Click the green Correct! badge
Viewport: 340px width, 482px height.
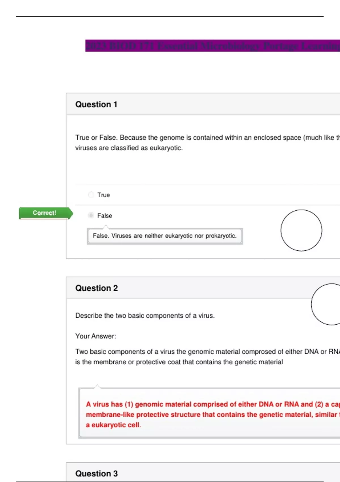[x=45, y=213]
